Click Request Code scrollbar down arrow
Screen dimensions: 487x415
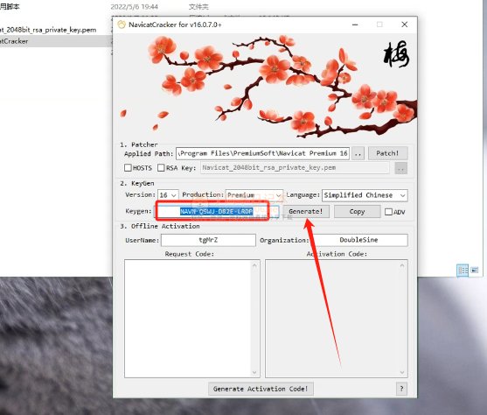(254, 372)
